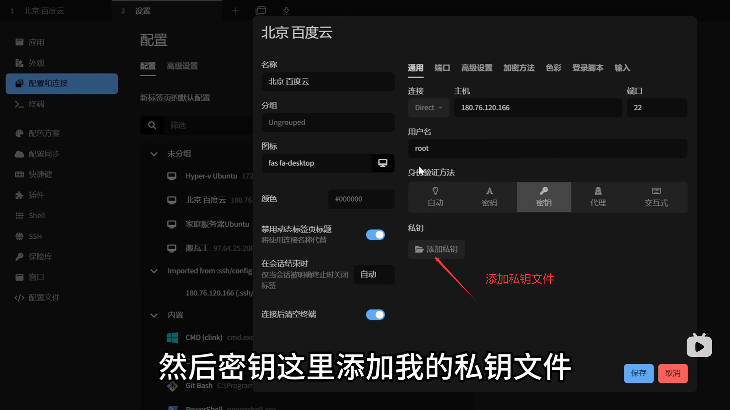Select the 交互式 keyboard-interactive method

click(x=656, y=197)
